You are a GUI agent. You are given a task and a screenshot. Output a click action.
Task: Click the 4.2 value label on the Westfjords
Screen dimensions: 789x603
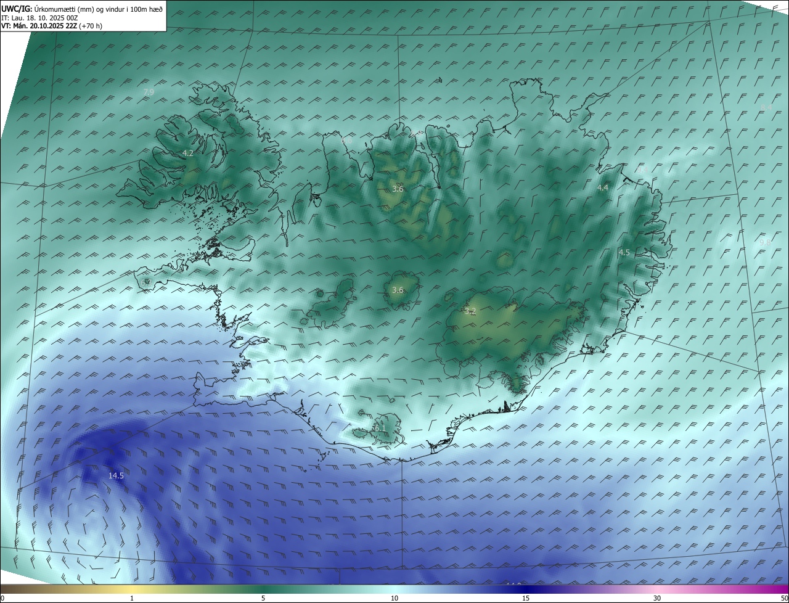tap(188, 153)
